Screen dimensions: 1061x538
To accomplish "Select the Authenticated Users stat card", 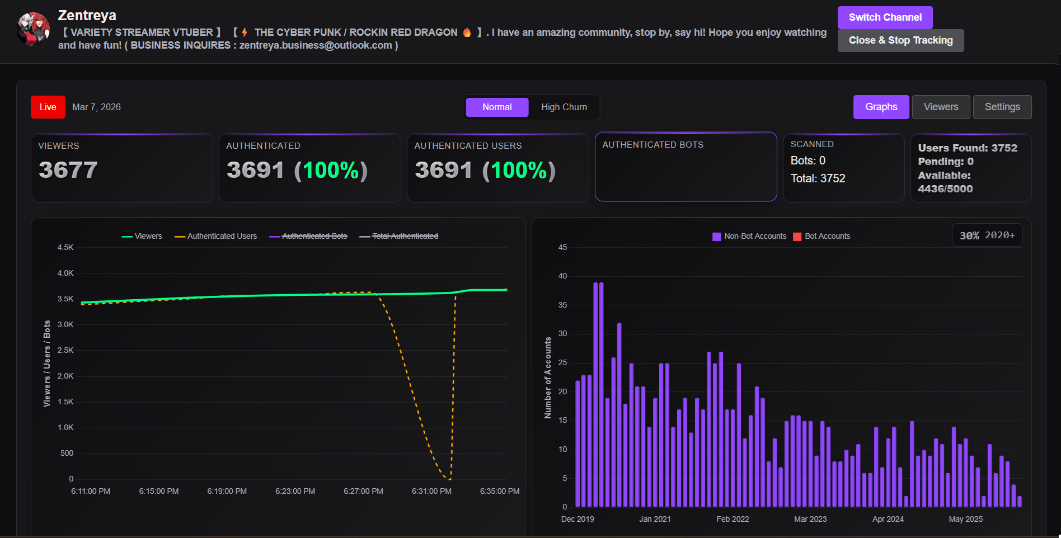I will (498, 168).
